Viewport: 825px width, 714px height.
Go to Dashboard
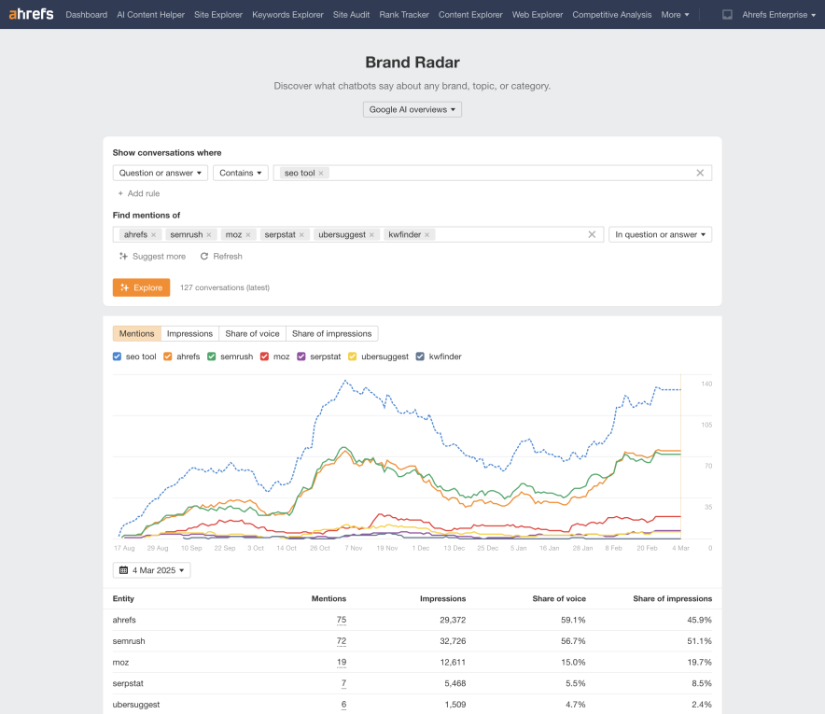click(86, 15)
